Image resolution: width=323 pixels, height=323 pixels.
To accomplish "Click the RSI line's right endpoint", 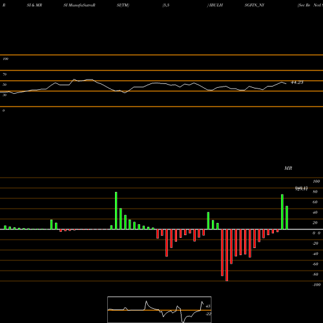I will click(x=286, y=83).
